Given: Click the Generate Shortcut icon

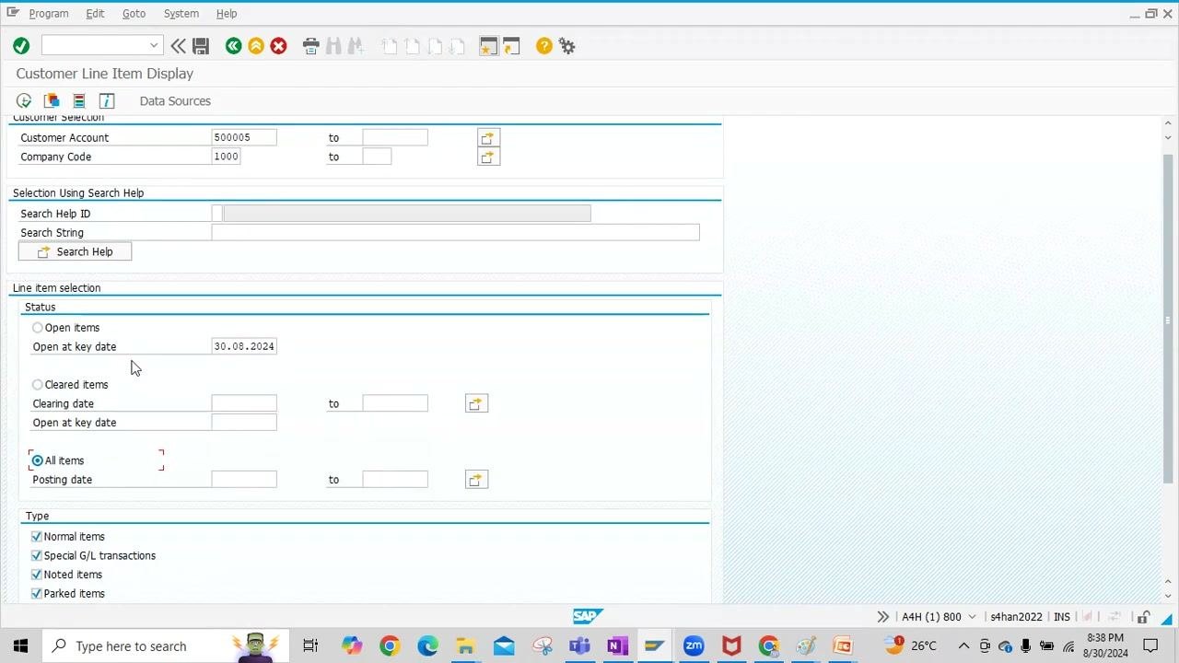Looking at the screenshot, I should [511, 46].
